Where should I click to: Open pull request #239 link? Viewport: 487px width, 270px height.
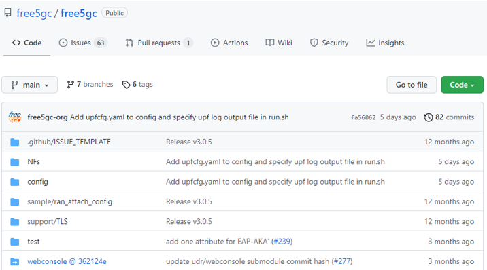[x=282, y=242]
